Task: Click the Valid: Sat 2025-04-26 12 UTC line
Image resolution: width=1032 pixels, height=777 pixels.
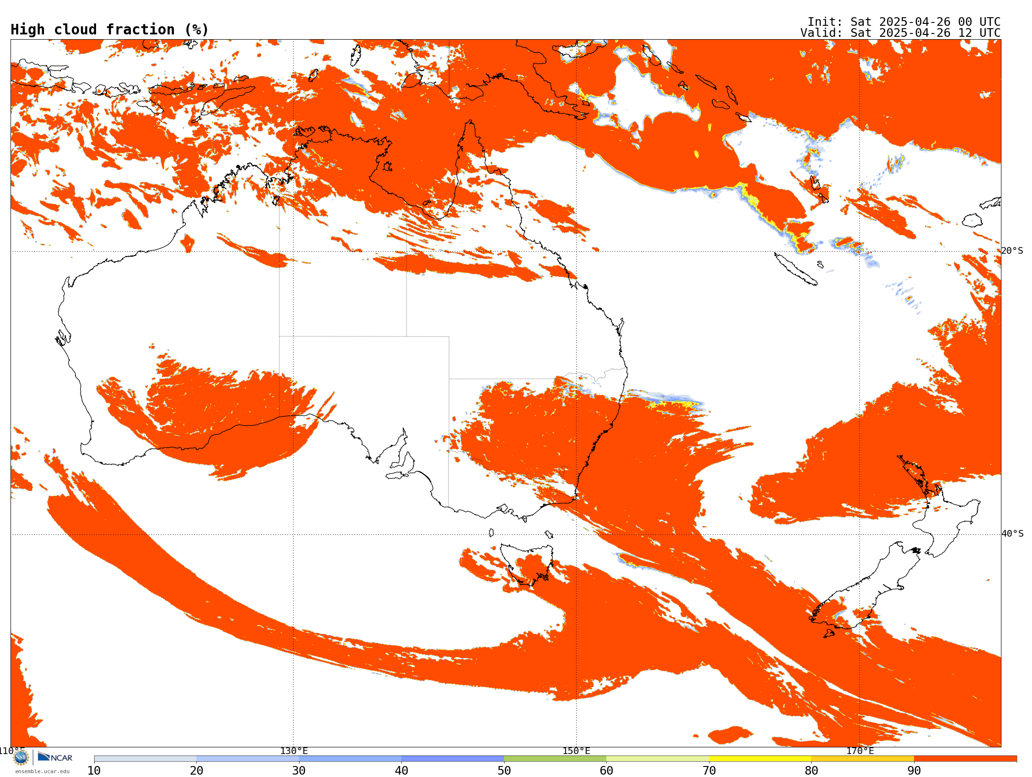Action: coord(901,33)
